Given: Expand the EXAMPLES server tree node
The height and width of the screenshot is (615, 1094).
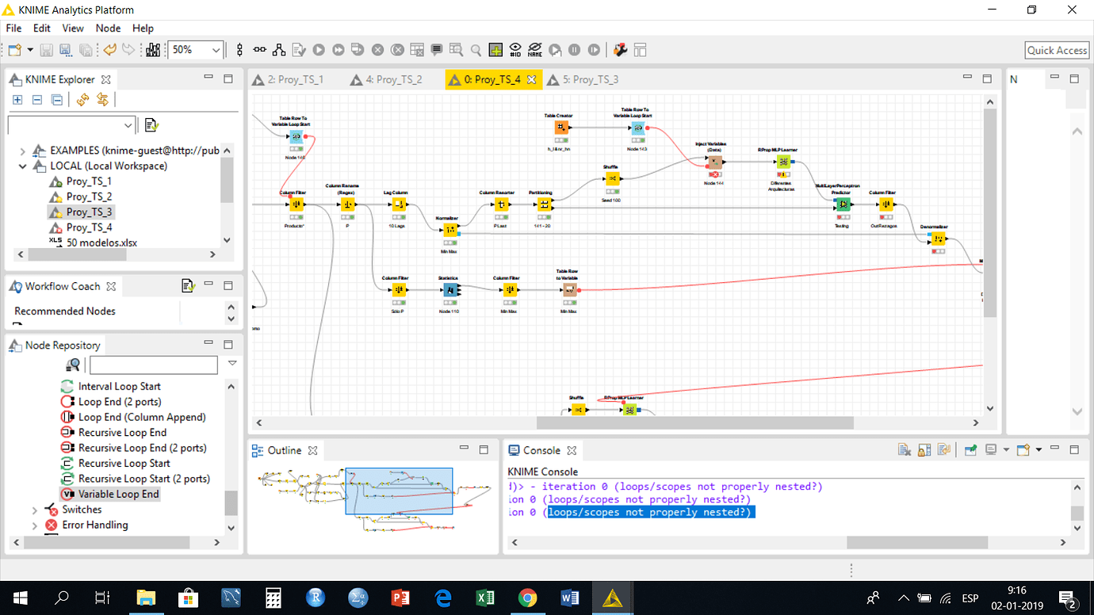Looking at the screenshot, I should (22, 151).
